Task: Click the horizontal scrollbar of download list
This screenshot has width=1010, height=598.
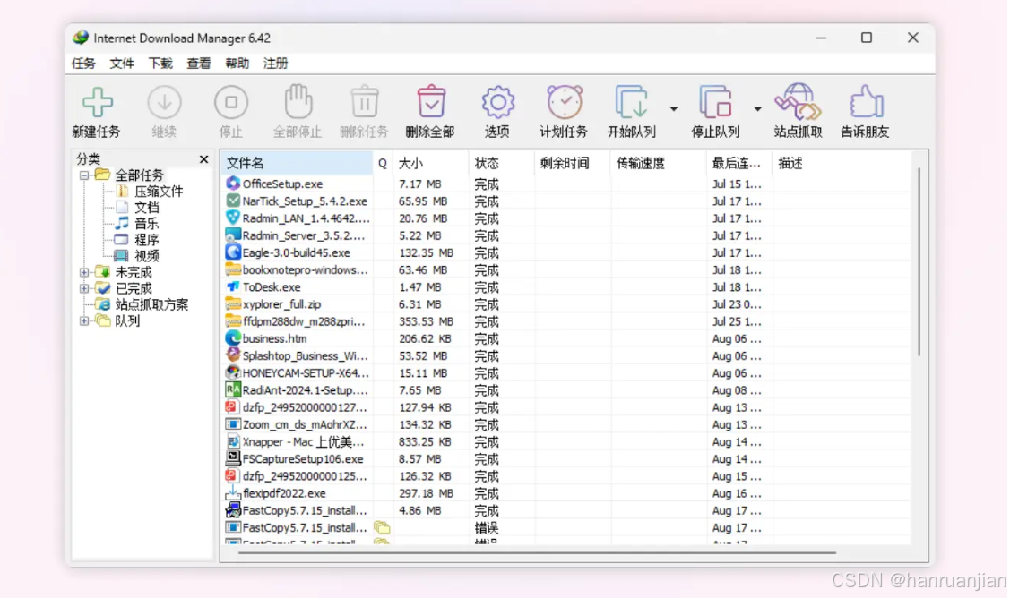Action: click(537, 552)
